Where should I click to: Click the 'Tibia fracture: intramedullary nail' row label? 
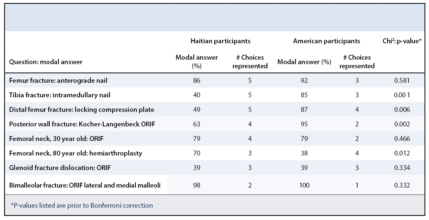coord(59,95)
